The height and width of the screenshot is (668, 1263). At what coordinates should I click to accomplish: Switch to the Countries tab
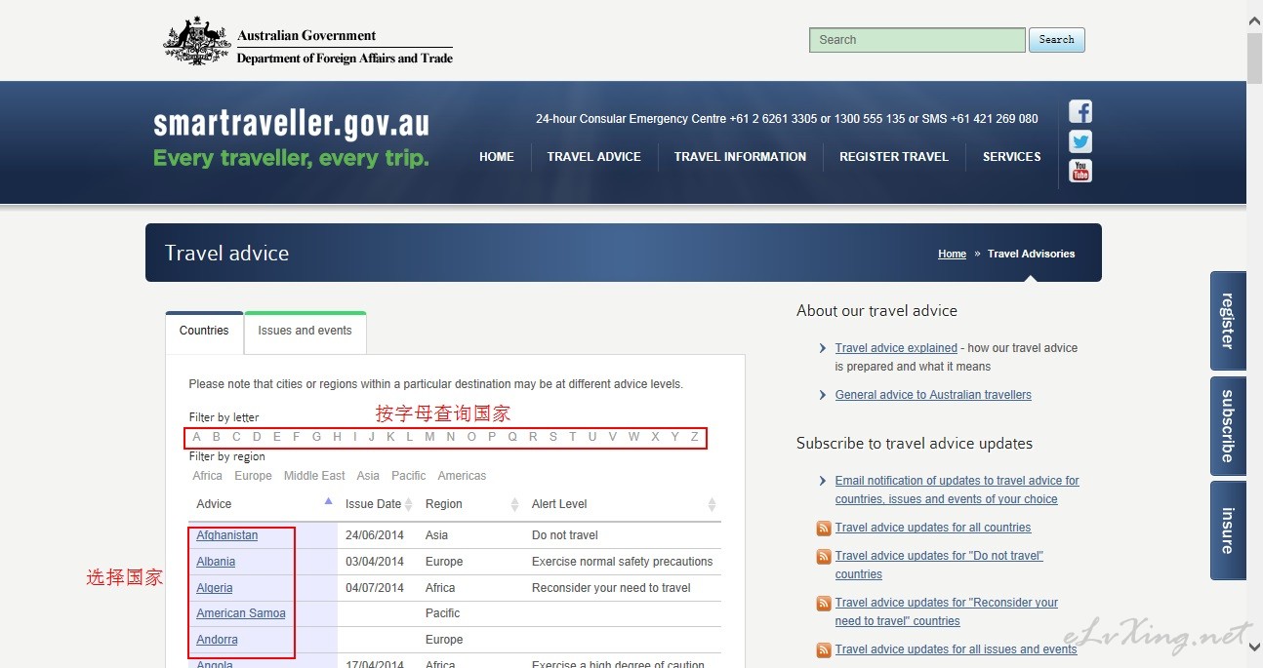(204, 333)
